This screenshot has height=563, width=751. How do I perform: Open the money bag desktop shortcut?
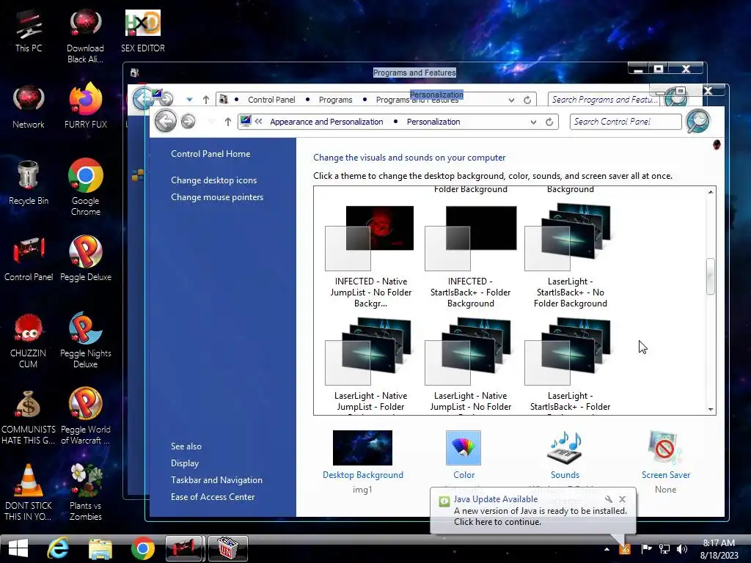pyautogui.click(x=29, y=417)
